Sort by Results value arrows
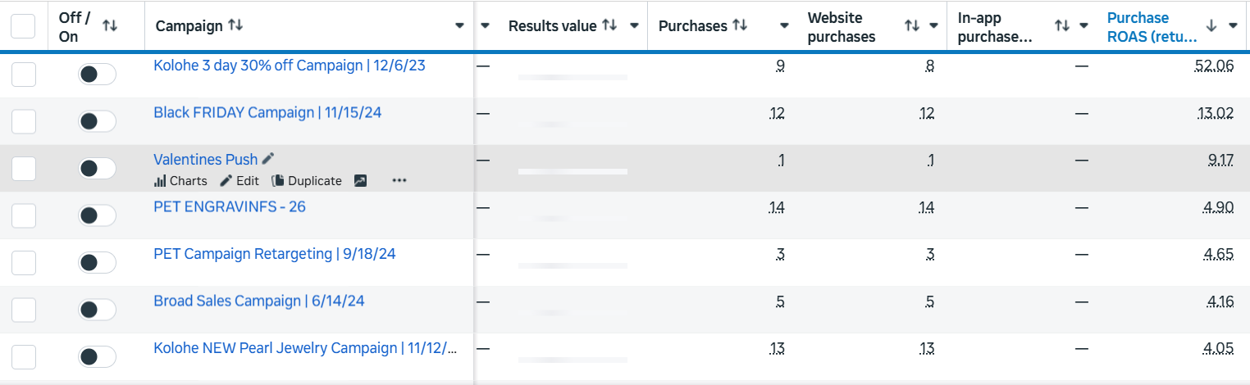Image resolution: width=1250 pixels, height=385 pixels. [609, 25]
